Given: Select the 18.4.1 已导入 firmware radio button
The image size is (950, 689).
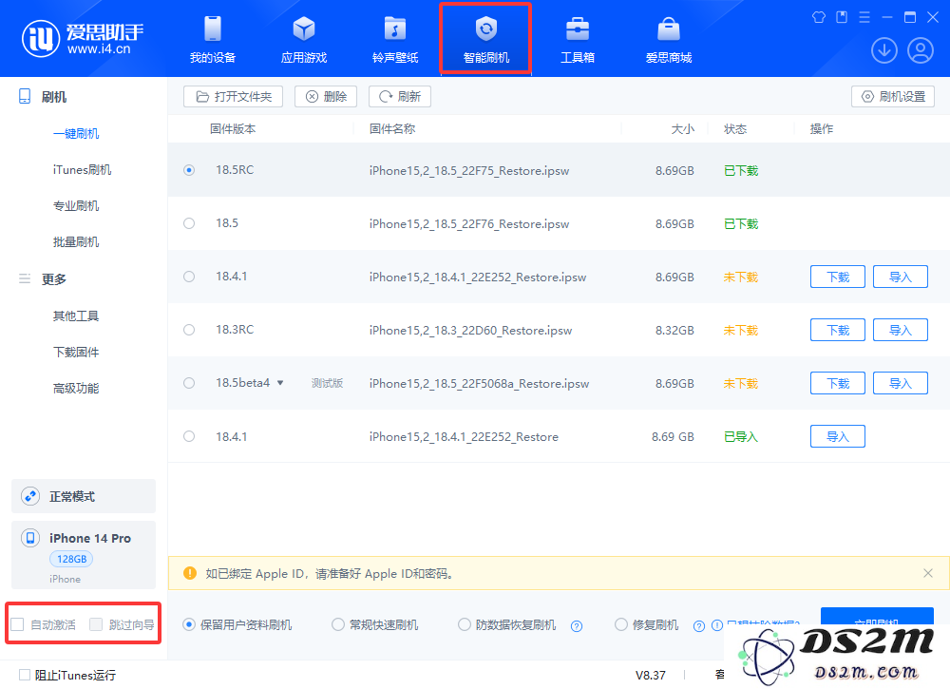Looking at the screenshot, I should (x=189, y=436).
